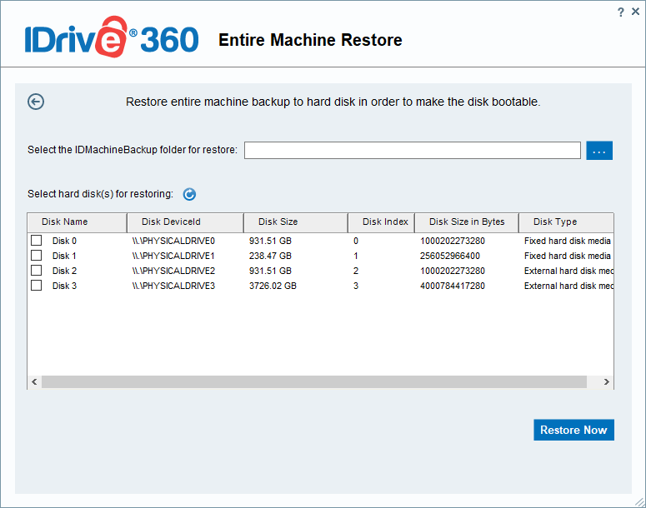Open help with the question mark icon
This screenshot has width=646, height=508.
(x=621, y=12)
